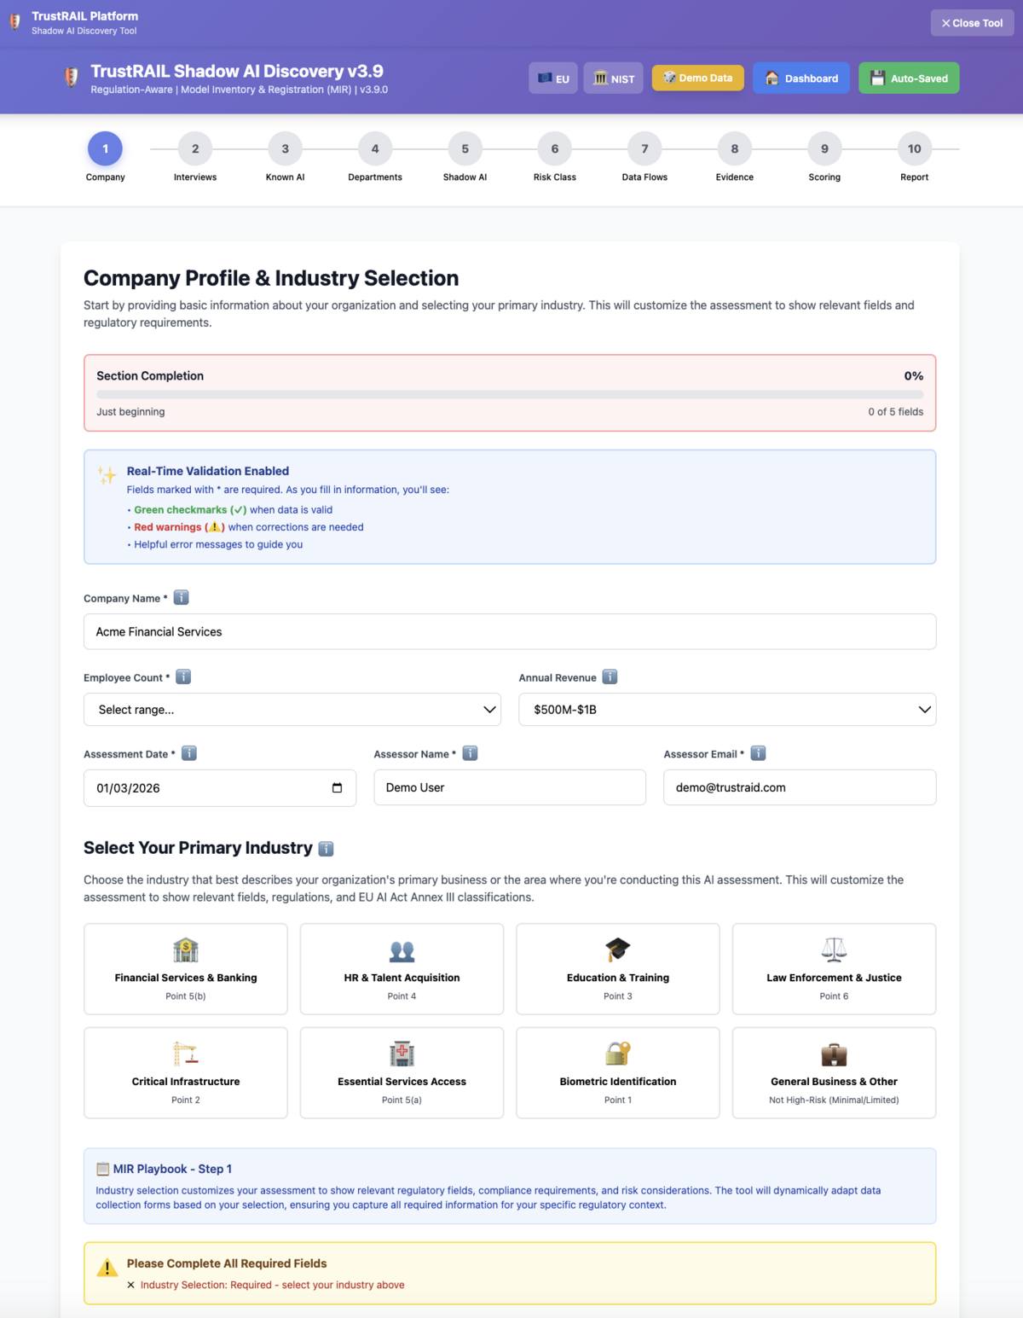This screenshot has width=1023, height=1318.
Task: Choose Education & Training as primary industry
Action: click(617, 968)
